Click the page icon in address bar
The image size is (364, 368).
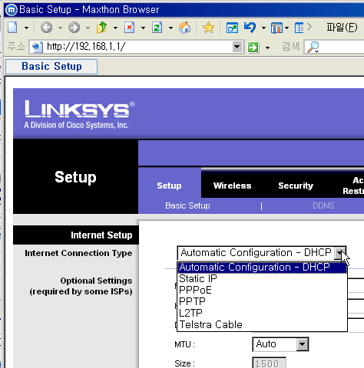[x=38, y=47]
